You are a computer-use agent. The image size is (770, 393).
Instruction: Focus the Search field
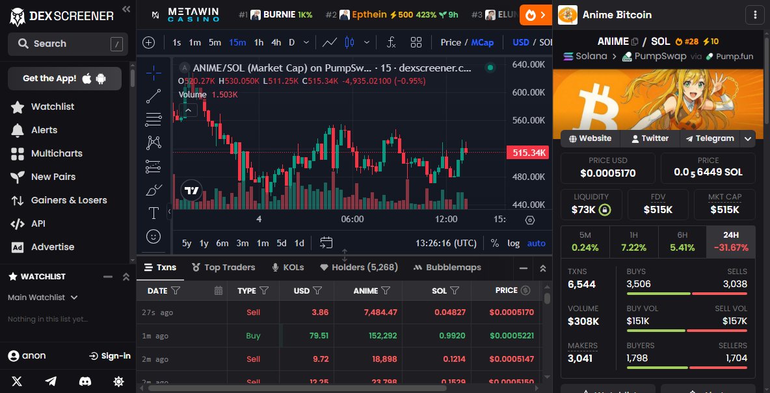tap(68, 44)
